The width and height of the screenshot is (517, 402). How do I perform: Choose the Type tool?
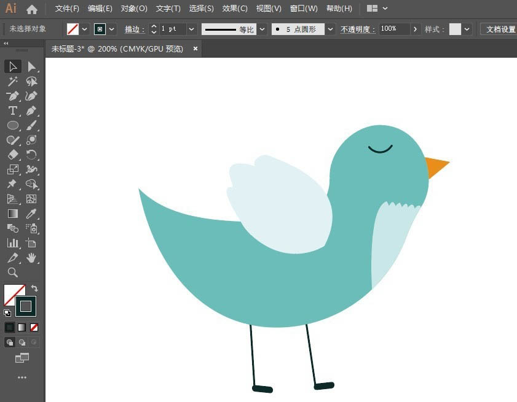tap(13, 110)
